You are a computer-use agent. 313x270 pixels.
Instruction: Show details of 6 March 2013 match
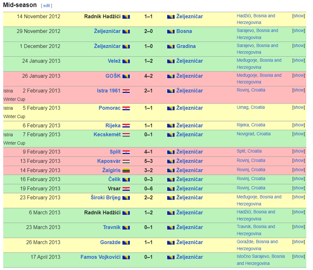[x=298, y=212]
